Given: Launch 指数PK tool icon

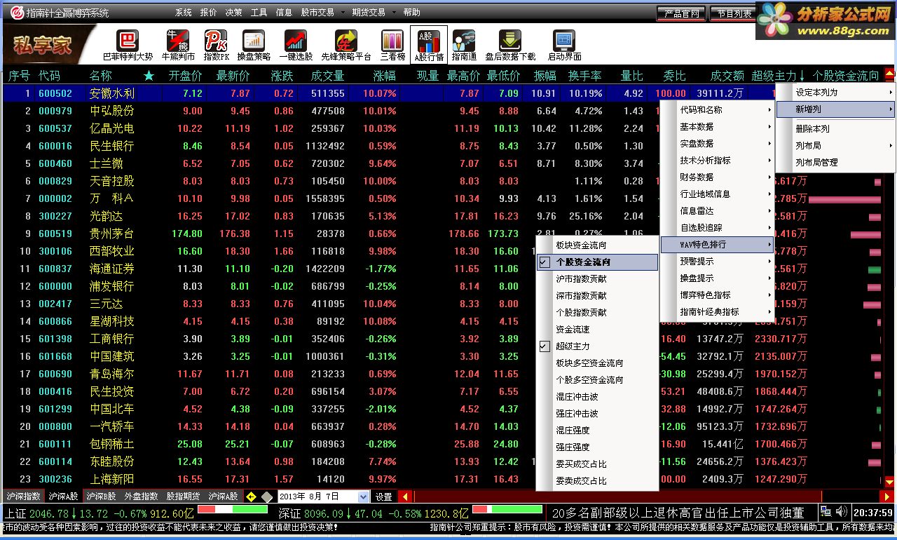Looking at the screenshot, I should 217,46.
